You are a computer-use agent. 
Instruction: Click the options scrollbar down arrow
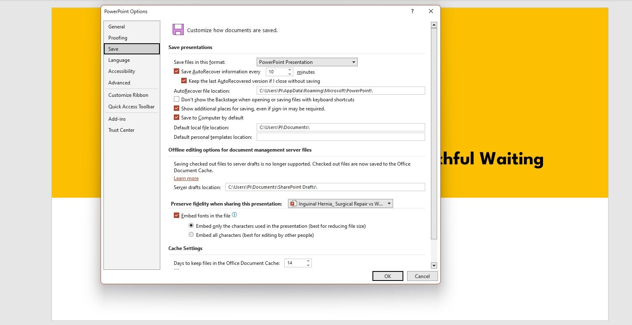pos(434,266)
